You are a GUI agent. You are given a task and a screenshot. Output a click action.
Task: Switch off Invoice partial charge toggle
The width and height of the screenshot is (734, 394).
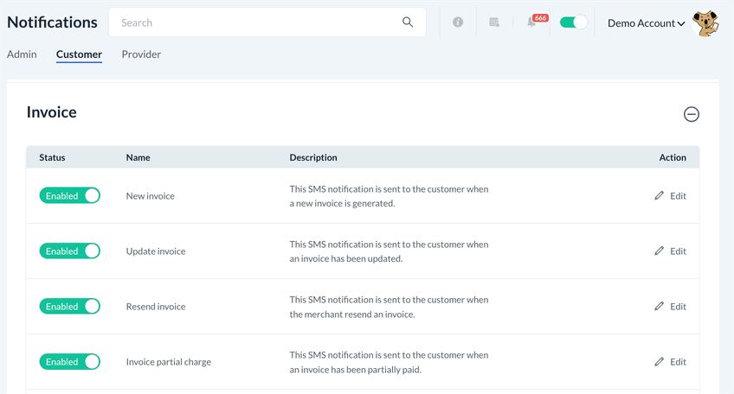tap(70, 362)
